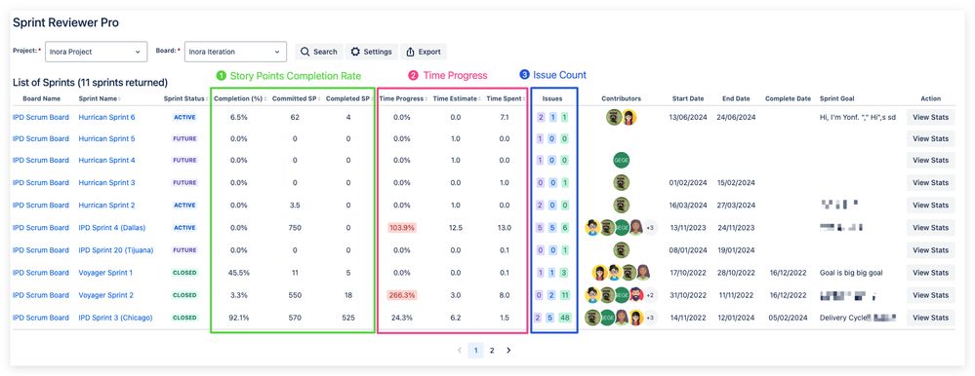Click the sprint goal 'Goal is big big goal'
This screenshot has height=376, width=975.
851,273
